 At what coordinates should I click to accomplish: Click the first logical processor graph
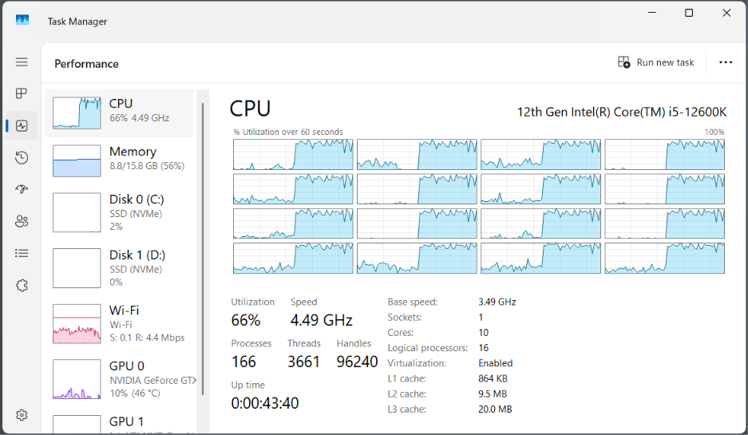[x=293, y=155]
